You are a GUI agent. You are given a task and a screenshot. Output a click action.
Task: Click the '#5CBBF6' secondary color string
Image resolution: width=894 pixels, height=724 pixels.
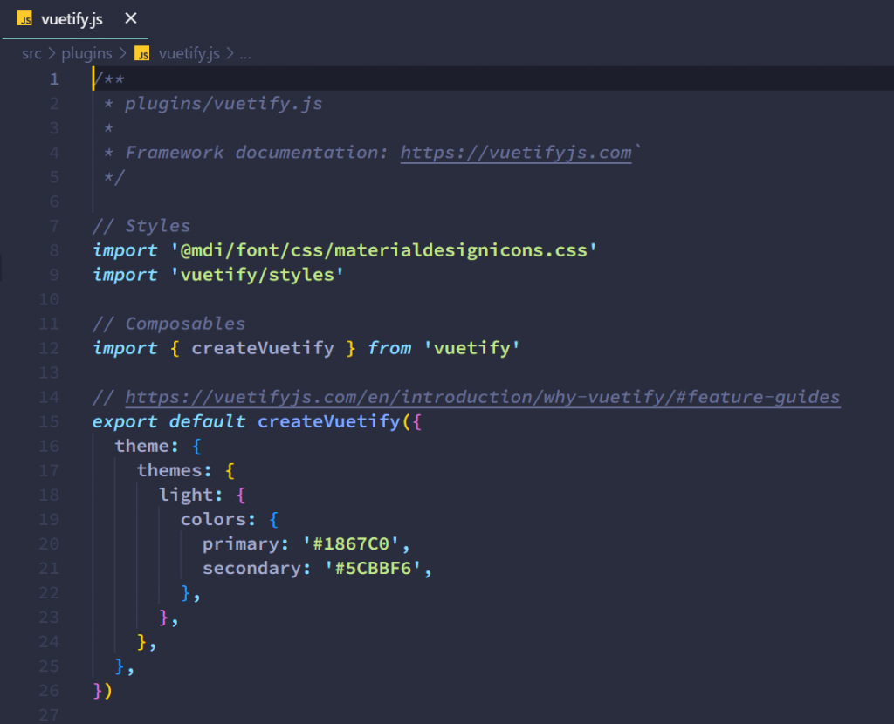[x=373, y=569]
